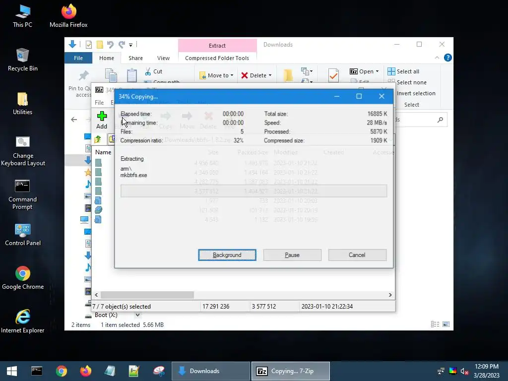Open Chrome from the taskbar
The width and height of the screenshot is (508, 381).
(x=61, y=371)
